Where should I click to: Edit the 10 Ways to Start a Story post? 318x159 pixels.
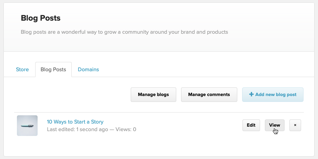(251, 125)
